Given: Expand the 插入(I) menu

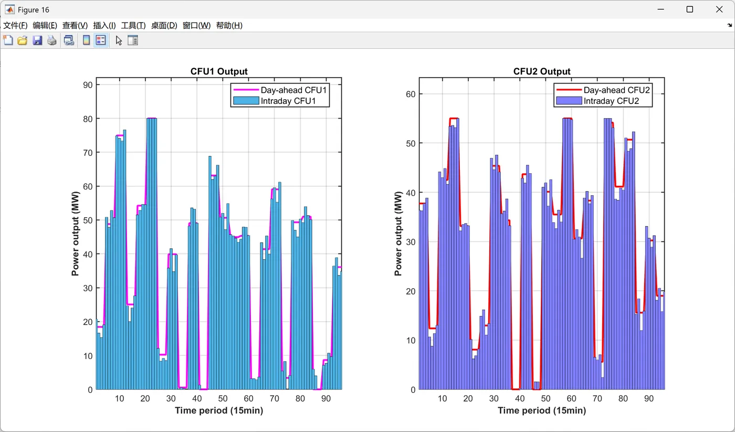Looking at the screenshot, I should 104,25.
